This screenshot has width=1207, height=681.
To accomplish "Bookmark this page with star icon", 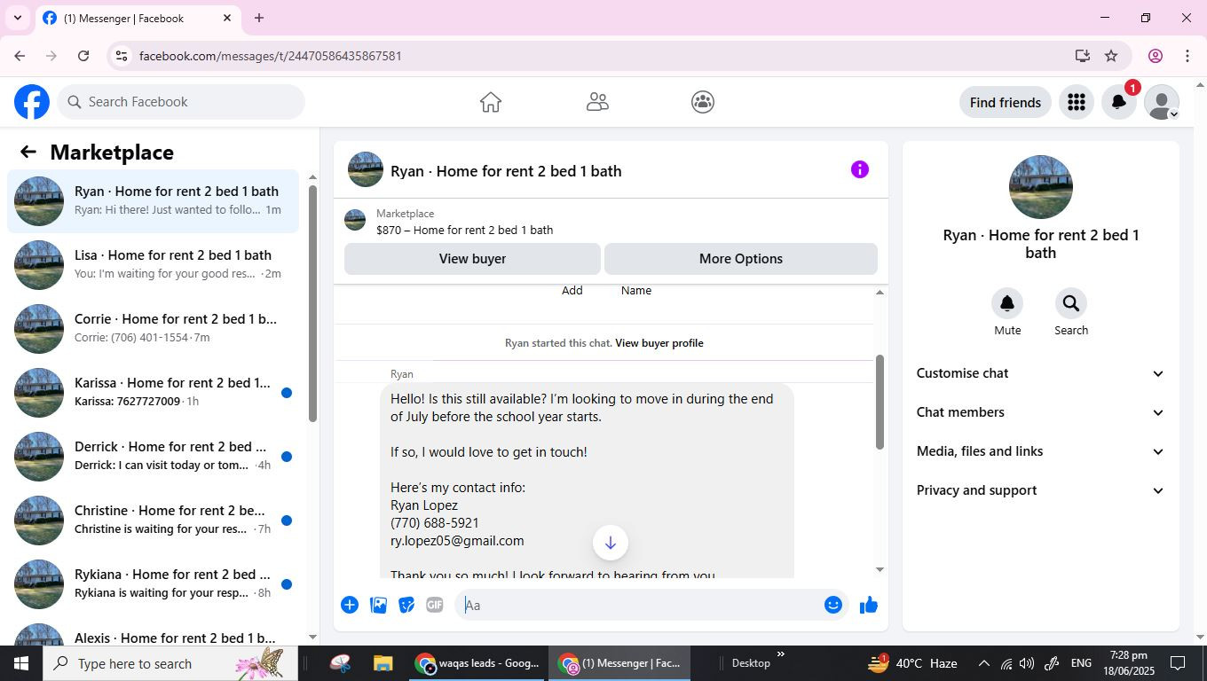I will [x=1111, y=56].
